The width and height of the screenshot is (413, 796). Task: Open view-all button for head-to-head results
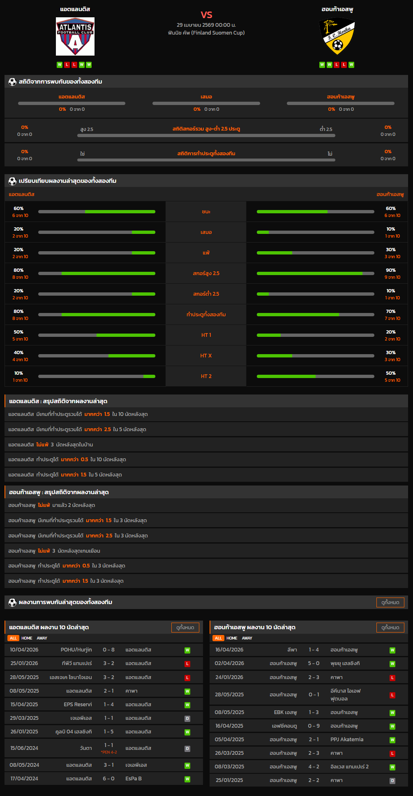(x=390, y=602)
